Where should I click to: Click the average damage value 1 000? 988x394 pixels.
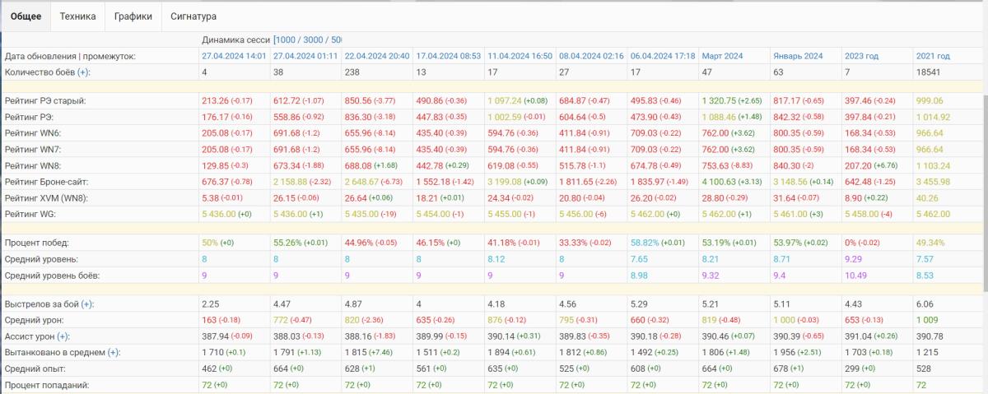pos(785,320)
